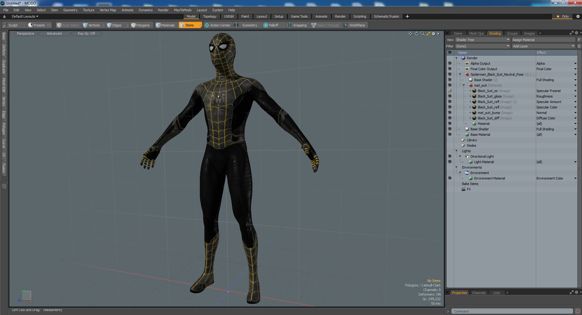Open Shading panel settings gear
This screenshot has height=315, width=582.
coord(576,33)
